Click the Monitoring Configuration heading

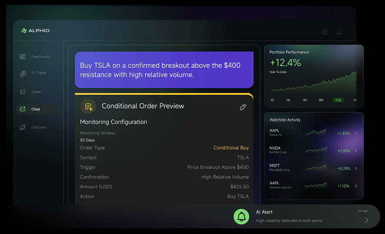[x=114, y=122]
